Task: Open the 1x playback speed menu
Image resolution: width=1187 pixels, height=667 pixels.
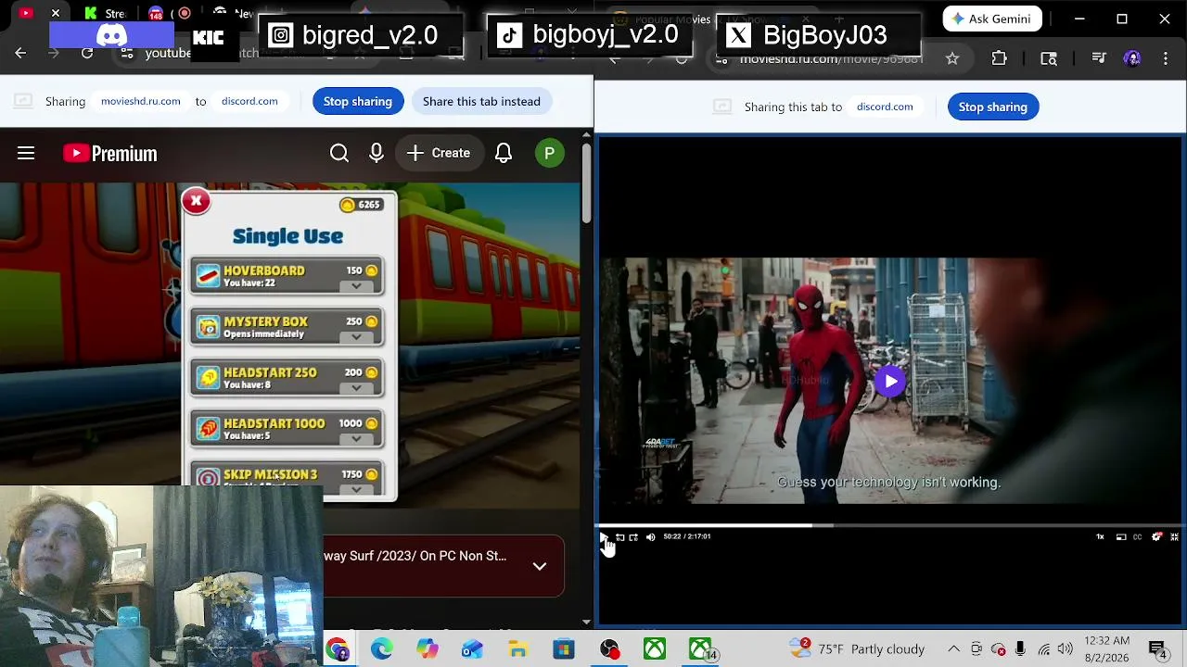Action: [x=1101, y=536]
